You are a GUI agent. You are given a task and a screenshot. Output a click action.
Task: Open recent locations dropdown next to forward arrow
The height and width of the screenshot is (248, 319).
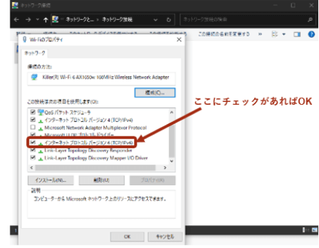pos(37,20)
